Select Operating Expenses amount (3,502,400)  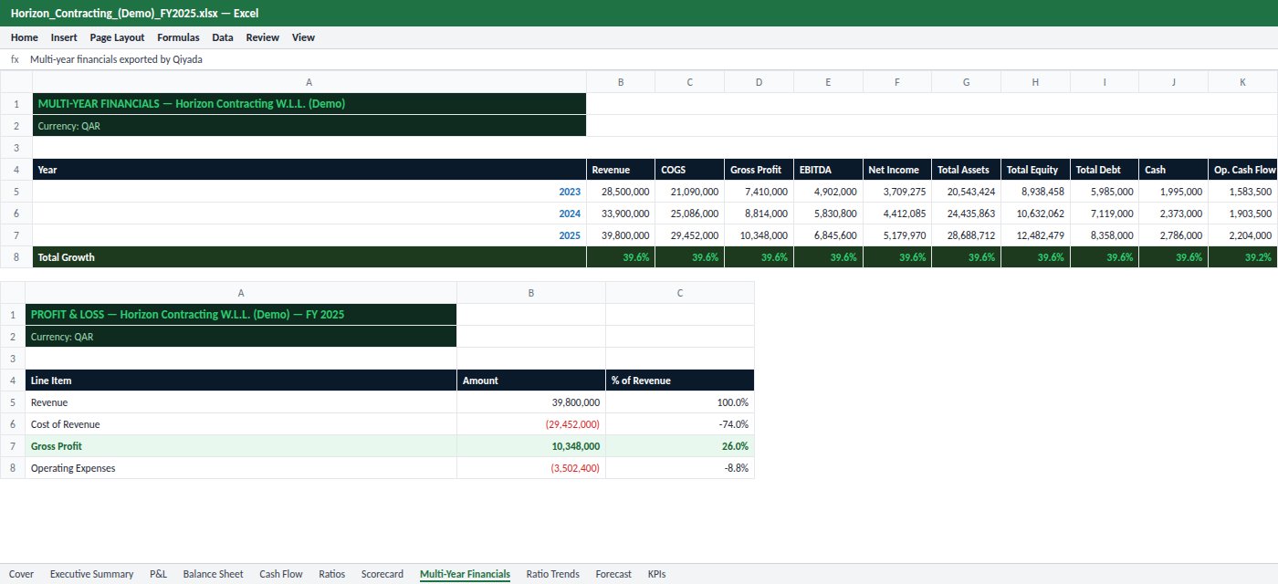(531, 468)
